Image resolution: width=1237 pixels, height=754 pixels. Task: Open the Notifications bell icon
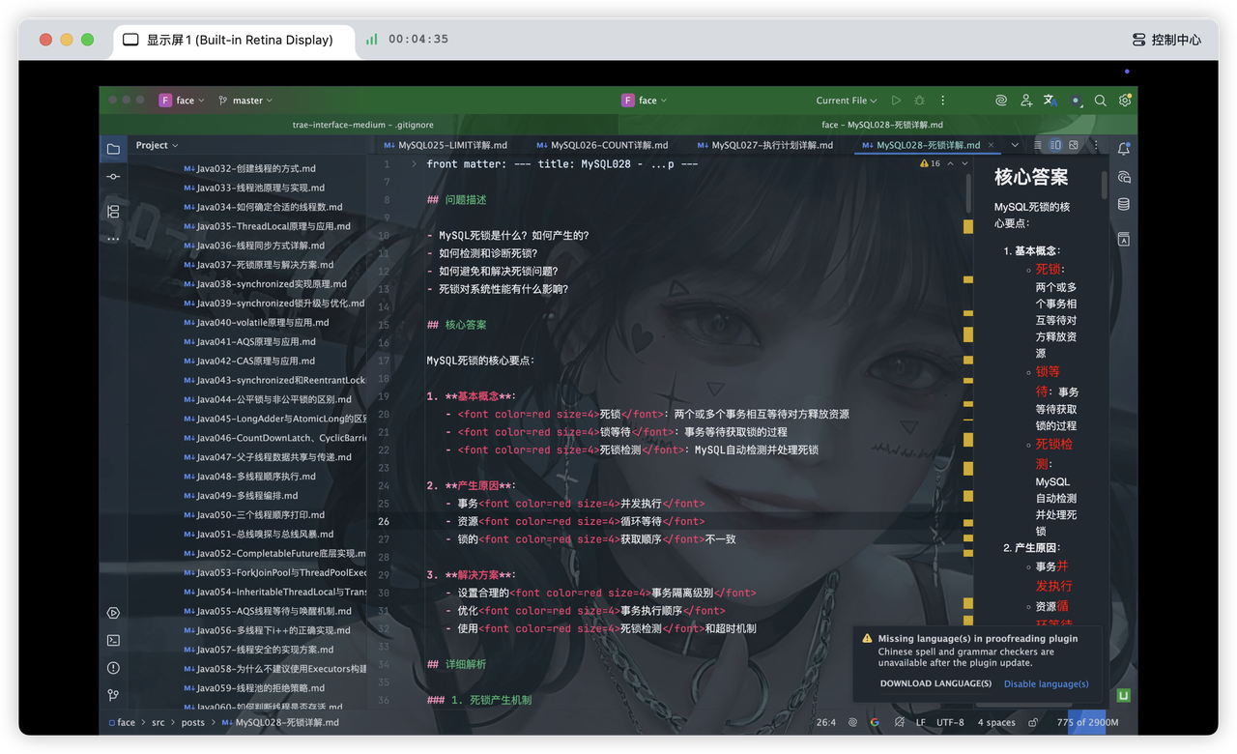[x=1123, y=149]
